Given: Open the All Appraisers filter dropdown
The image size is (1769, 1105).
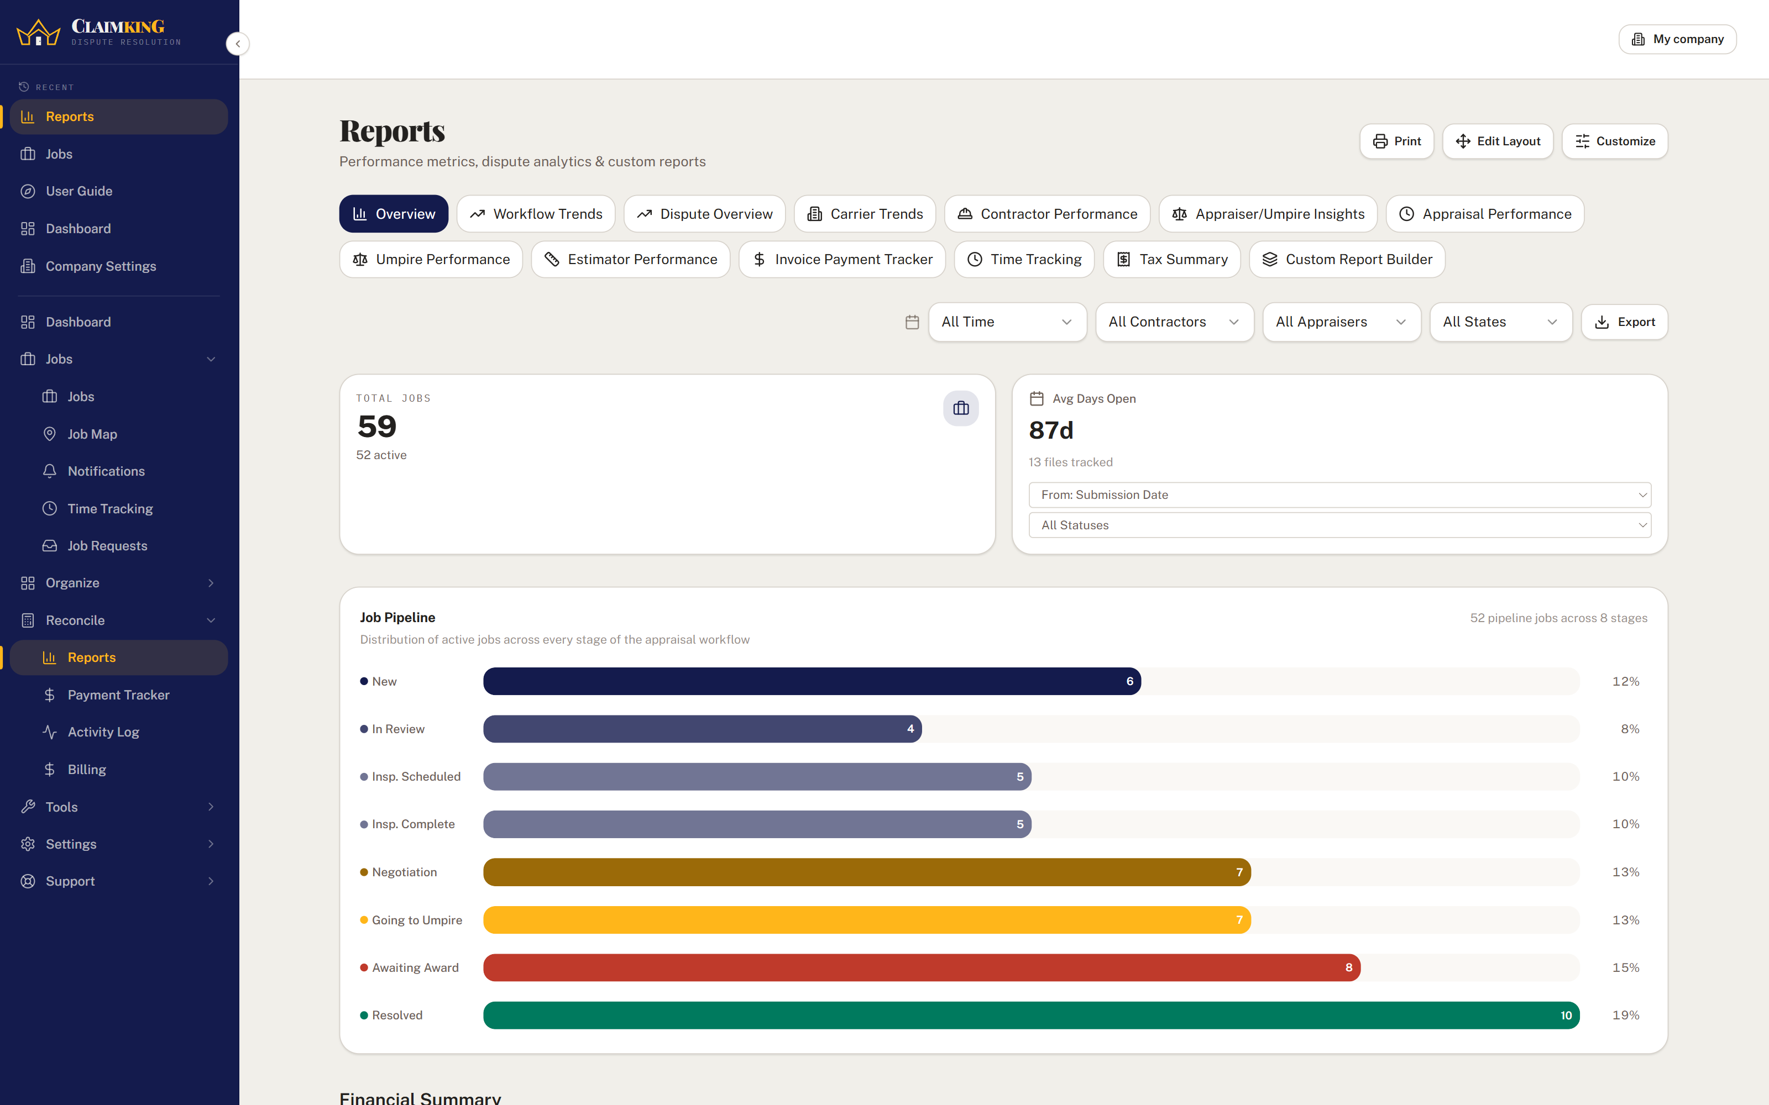Looking at the screenshot, I should 1341,322.
